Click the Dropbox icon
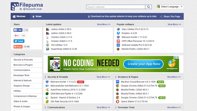The height and width of the screenshot is (111, 197). pyautogui.click(x=118, y=33)
